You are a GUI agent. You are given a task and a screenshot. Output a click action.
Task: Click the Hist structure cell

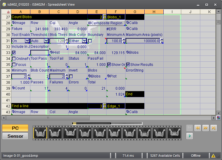pyautogui.click(x=59, y=53)
